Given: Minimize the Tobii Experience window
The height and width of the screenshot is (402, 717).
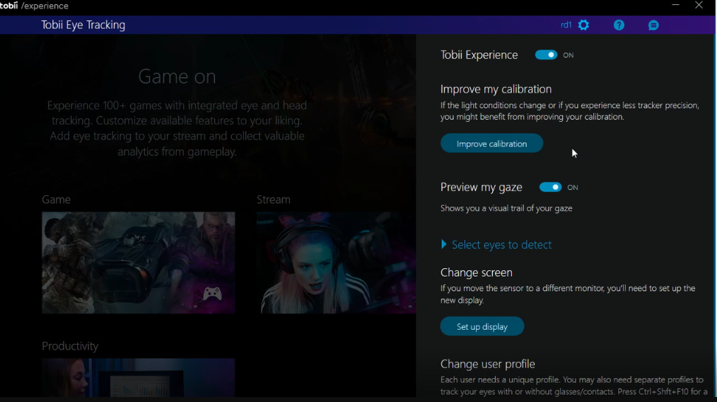Looking at the screenshot, I should (675, 5).
